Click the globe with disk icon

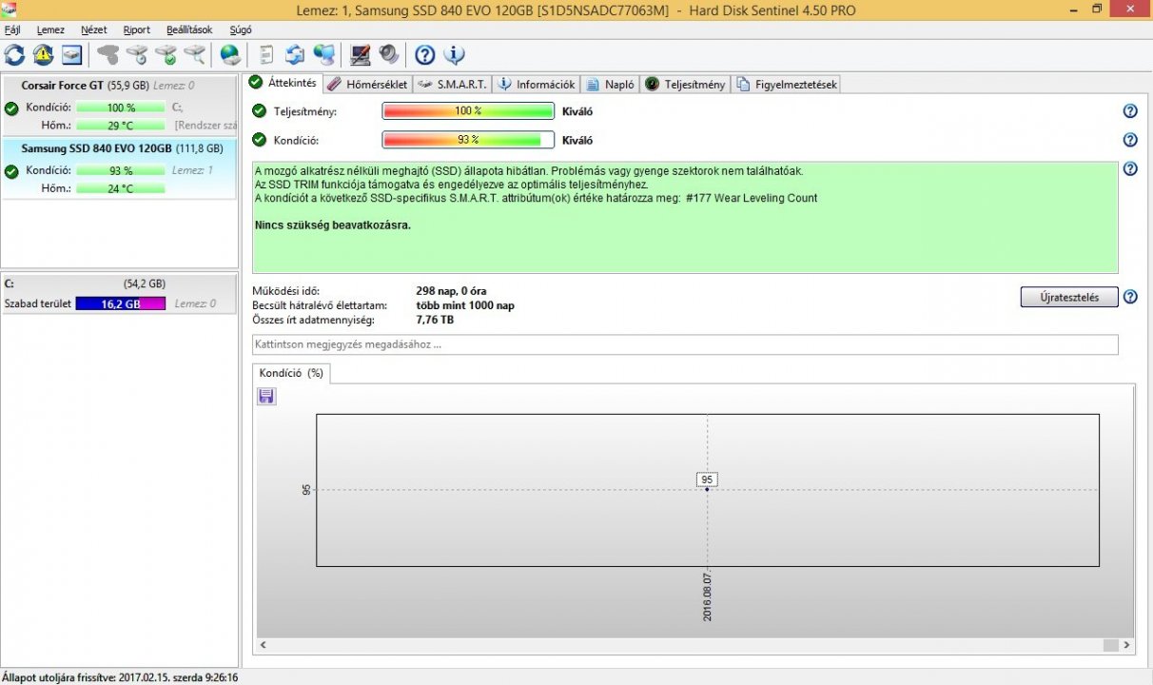tap(230, 54)
